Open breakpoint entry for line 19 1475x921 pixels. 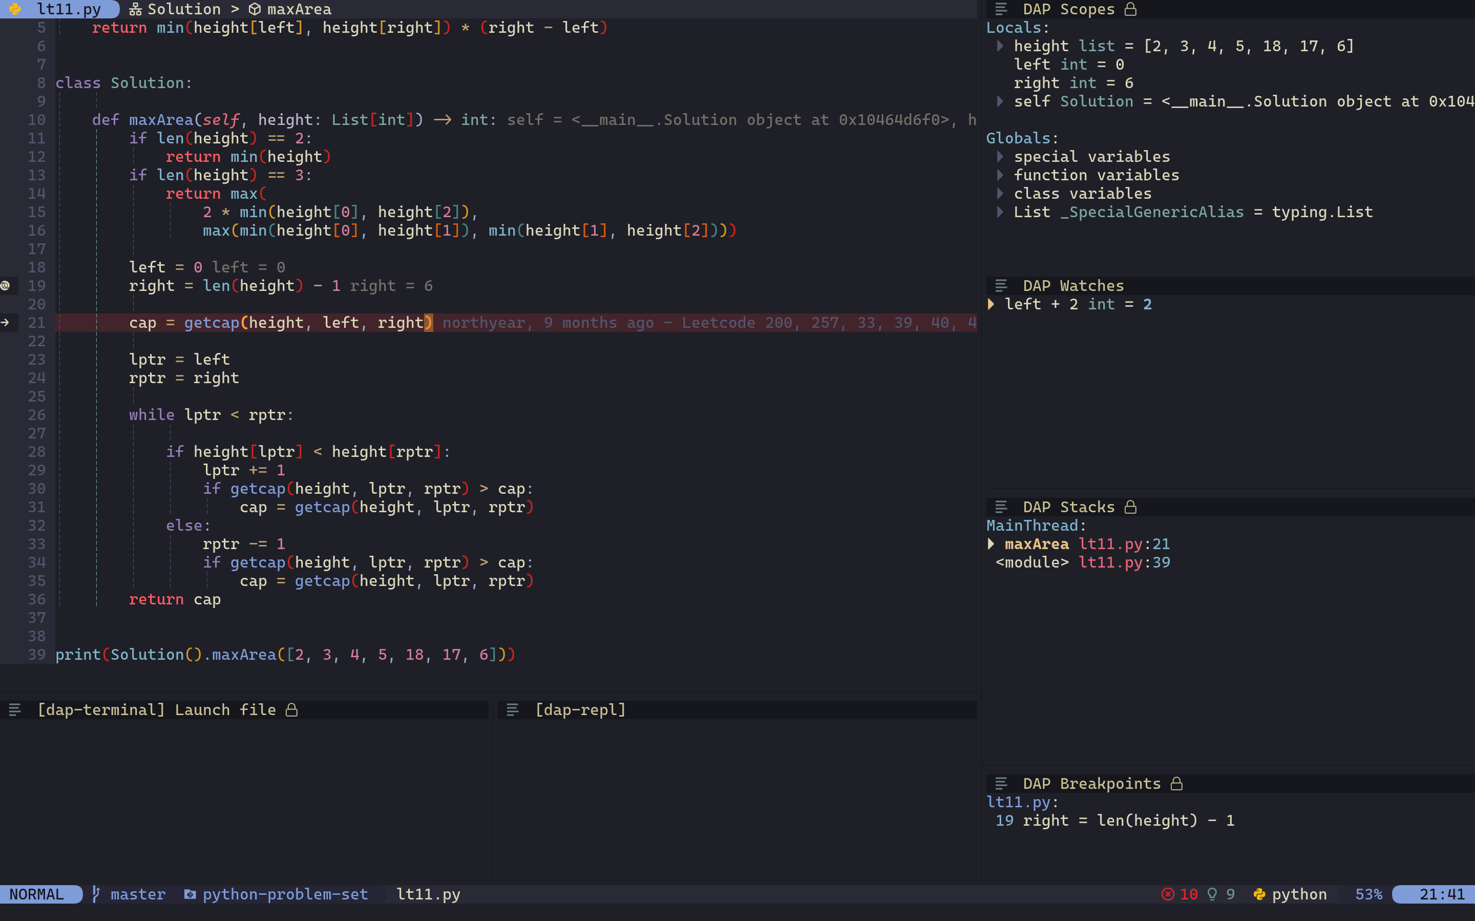tap(1114, 821)
